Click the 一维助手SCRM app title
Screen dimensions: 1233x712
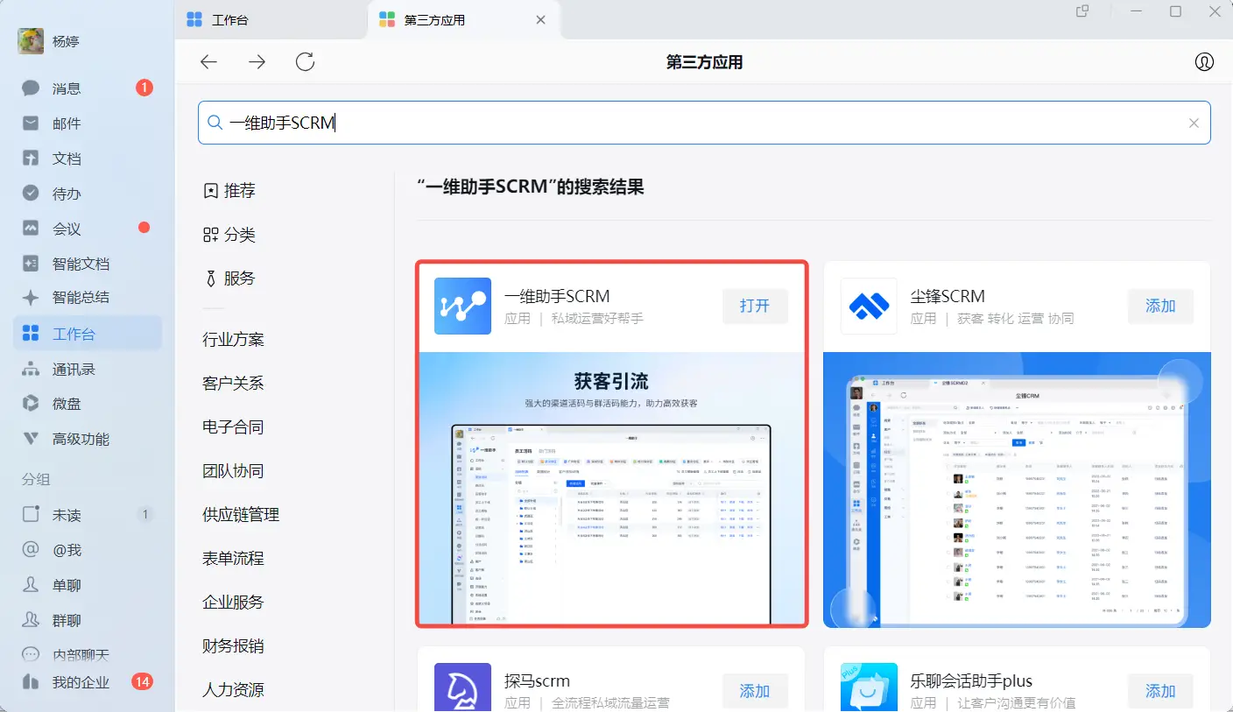tap(557, 296)
